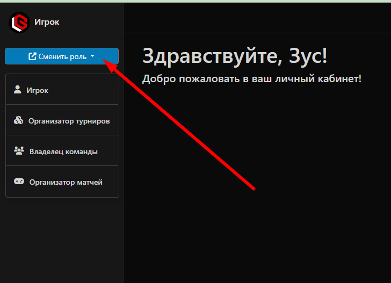Click the Игрок title next to the logo
This screenshot has height=283, width=391.
coord(47,23)
